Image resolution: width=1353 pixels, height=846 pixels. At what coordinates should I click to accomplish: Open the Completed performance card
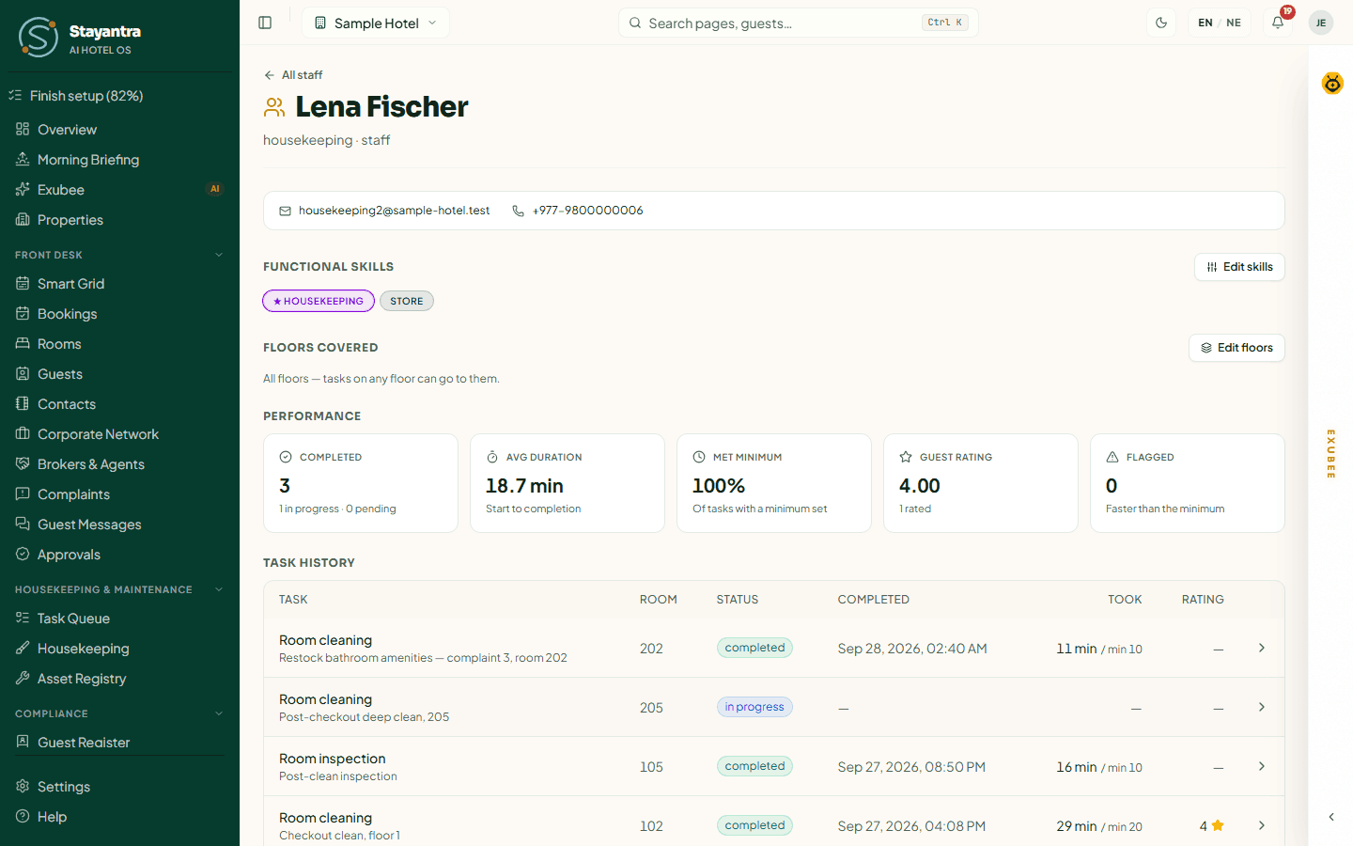click(361, 483)
